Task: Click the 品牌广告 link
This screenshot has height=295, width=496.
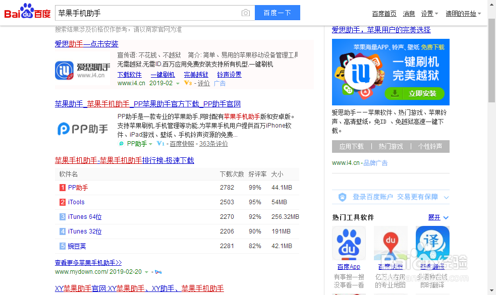Action: pos(375,163)
